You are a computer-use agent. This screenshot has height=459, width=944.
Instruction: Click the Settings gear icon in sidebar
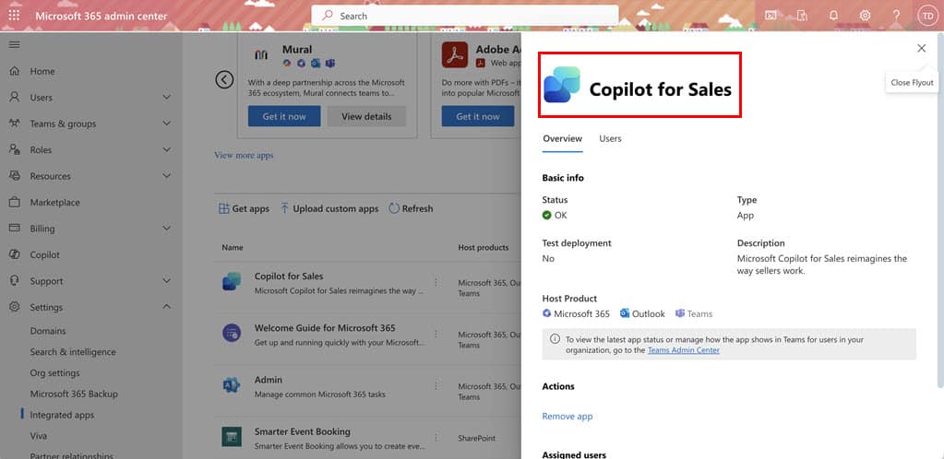[15, 307]
